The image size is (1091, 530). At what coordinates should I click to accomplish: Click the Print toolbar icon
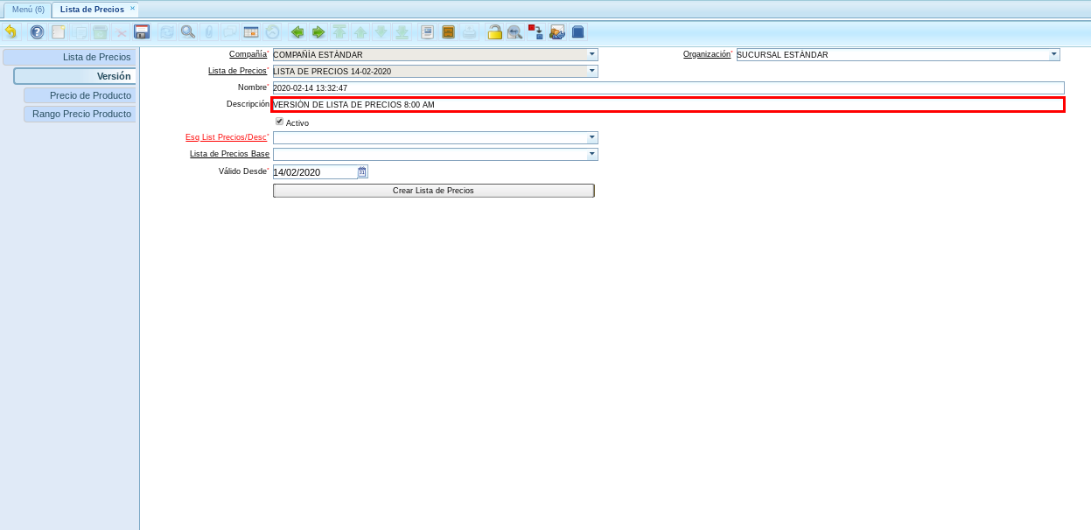click(470, 32)
